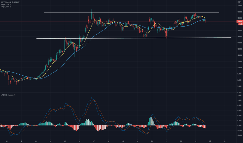Click the 14.0000 price axis label
This screenshot has height=143, width=243.
click(240, 43)
